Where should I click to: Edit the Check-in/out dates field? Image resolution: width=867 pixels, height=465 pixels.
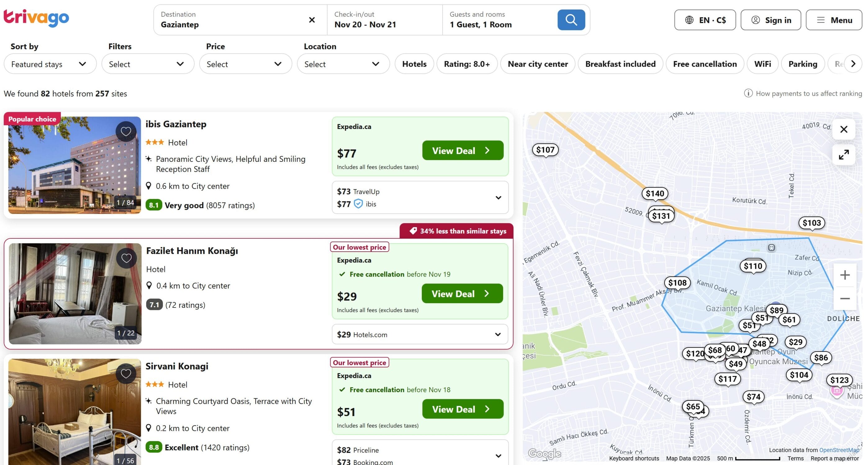384,20
